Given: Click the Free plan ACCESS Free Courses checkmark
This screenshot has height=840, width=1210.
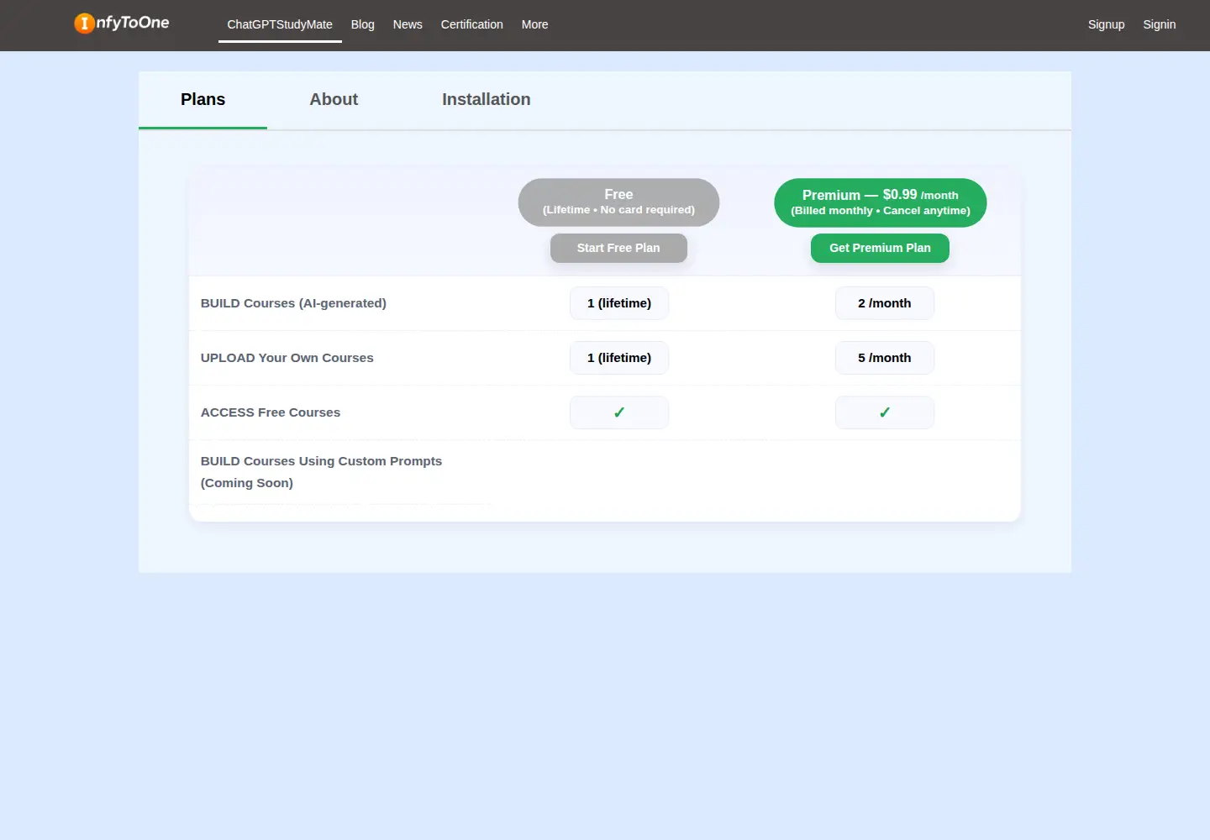Looking at the screenshot, I should tap(619, 412).
